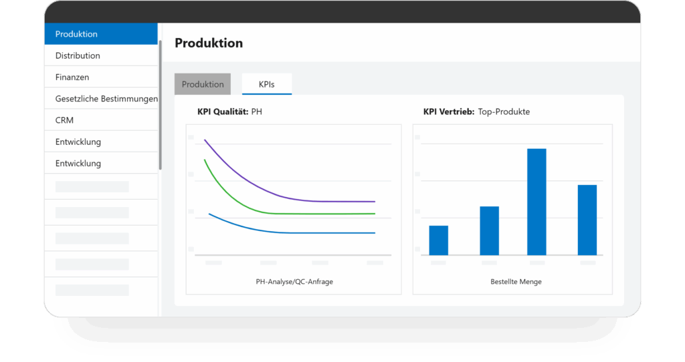Select Produktion in the left sidebar

[100, 34]
